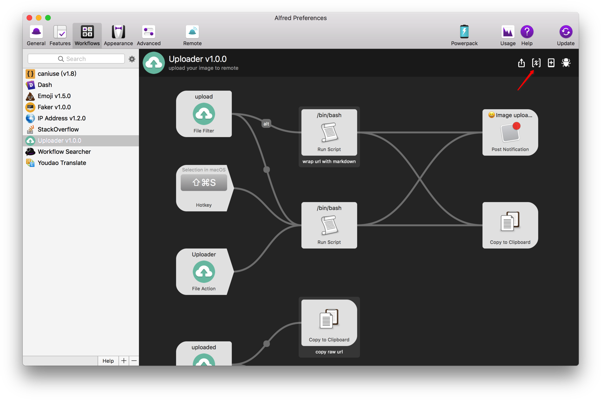Click the workflow search field

76,59
